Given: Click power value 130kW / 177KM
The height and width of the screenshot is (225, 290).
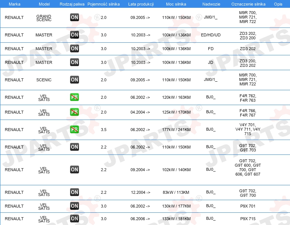Looking at the screenshot, I should [176, 206].
